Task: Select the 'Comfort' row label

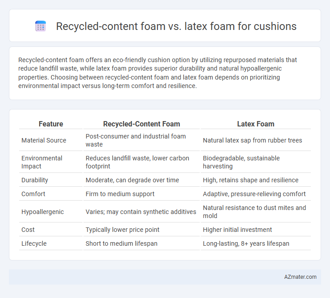Action: point(33,194)
